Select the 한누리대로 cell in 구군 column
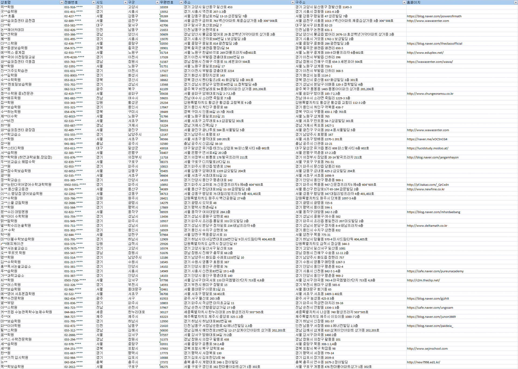The width and height of the screenshot is (518, 369). 136,312
